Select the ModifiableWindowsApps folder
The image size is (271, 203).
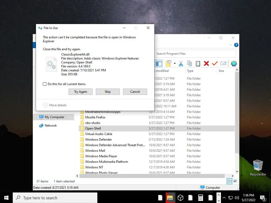tap(103, 112)
